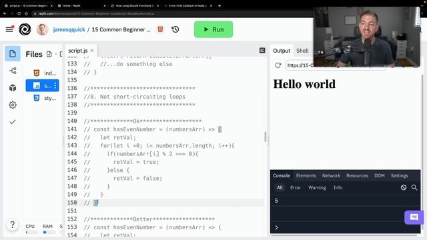The width and height of the screenshot is (427, 240).
Task: Open the style.css file
Action: click(45, 98)
